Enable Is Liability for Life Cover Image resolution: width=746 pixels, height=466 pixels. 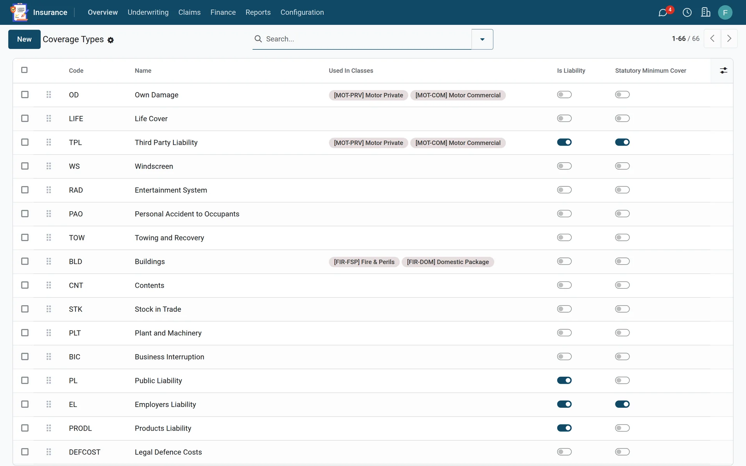[x=564, y=118]
